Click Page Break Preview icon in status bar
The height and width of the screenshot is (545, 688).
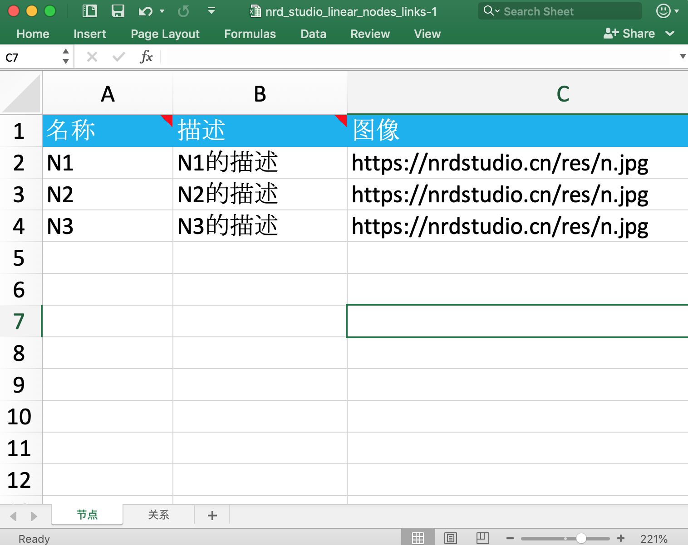click(482, 537)
